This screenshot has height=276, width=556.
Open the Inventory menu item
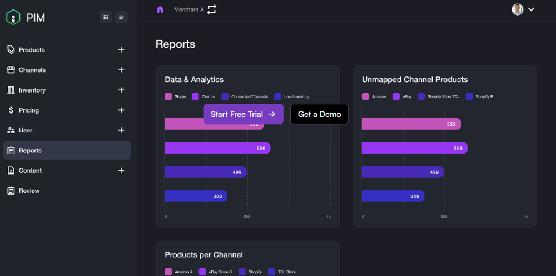(x=67, y=90)
